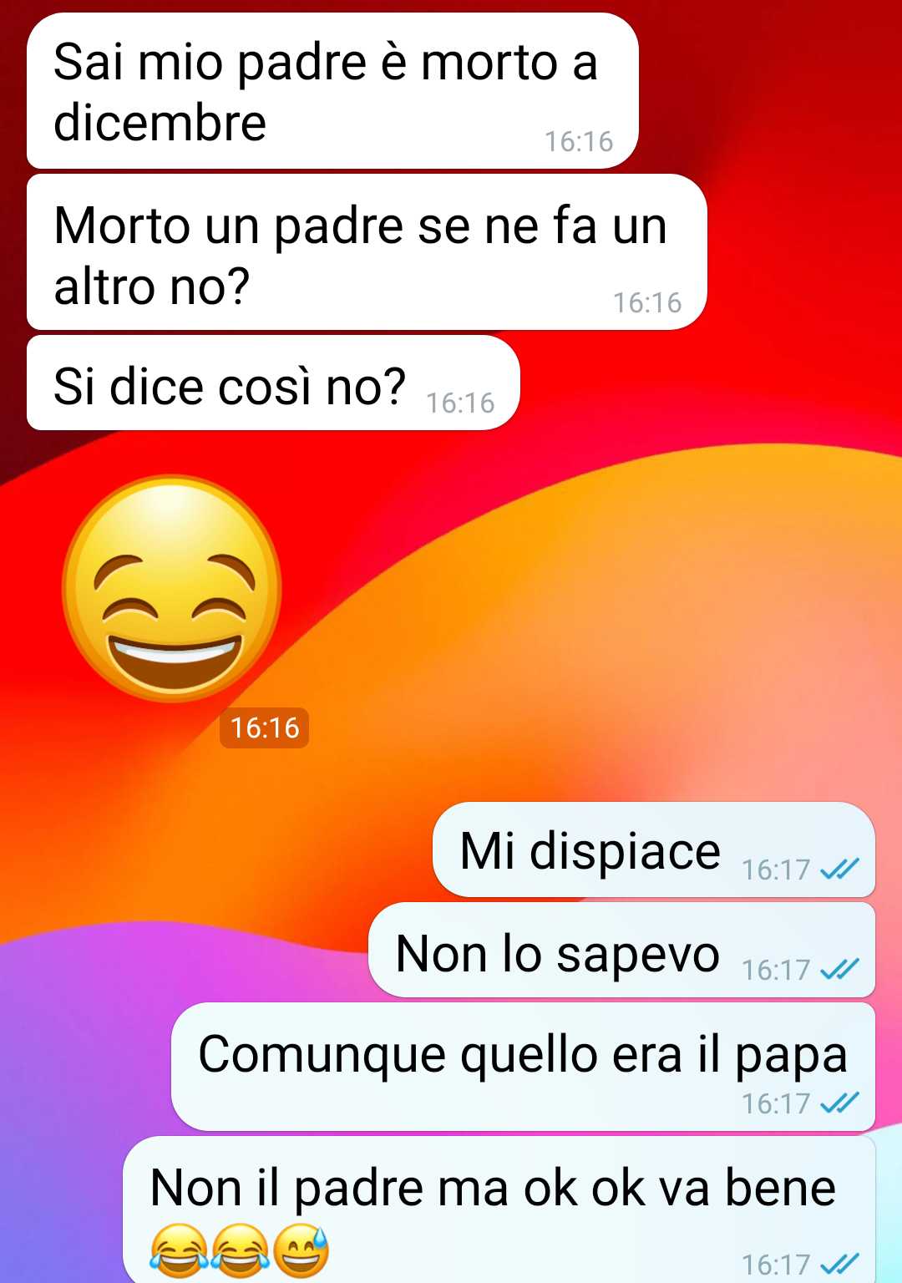Select 'Non il padre ma ok ok va bene' message
Screen dimensions: 902x1283
click(499, 1209)
